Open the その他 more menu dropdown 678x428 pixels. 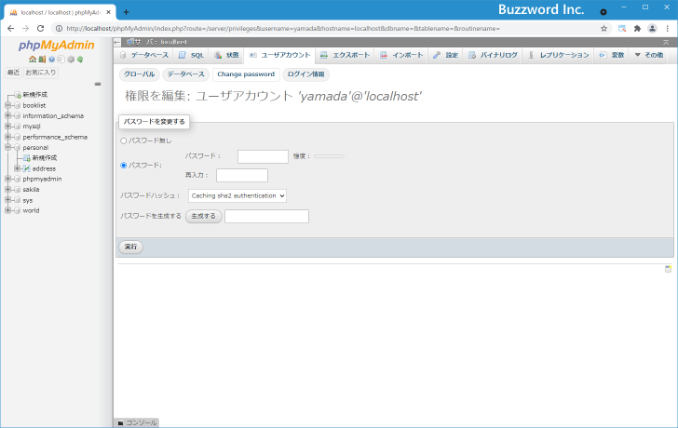[x=648, y=55]
